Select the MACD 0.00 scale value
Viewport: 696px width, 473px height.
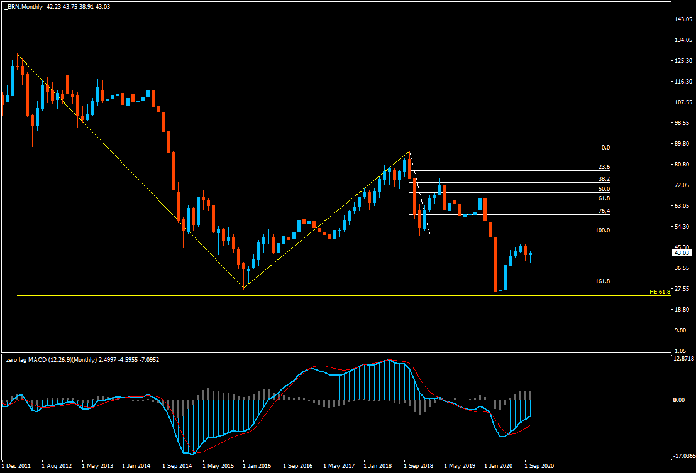678,400
